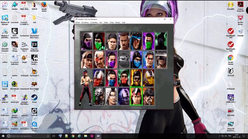
Task: Open Internet Explorer from taskbar
Action: [x=79, y=136]
